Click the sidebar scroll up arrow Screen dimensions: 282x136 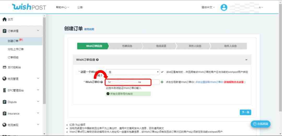[44, 16]
